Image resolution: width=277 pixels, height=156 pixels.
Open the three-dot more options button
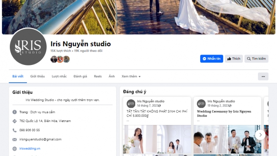coord(263,77)
